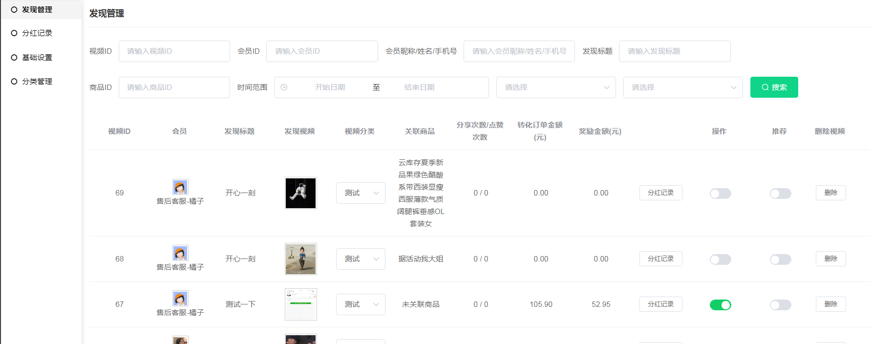
Task: Click 分红记录 button in row 68
Action: tap(661, 259)
